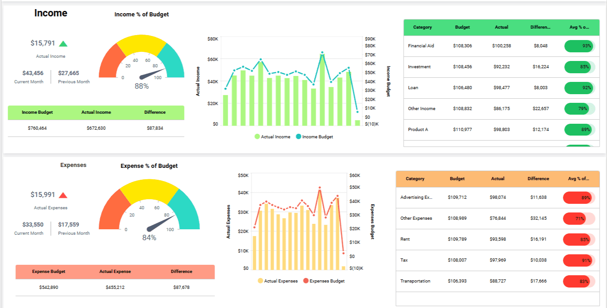Switch to the Income section heading
Image resolution: width=607 pixels, height=308 pixels.
50,13
